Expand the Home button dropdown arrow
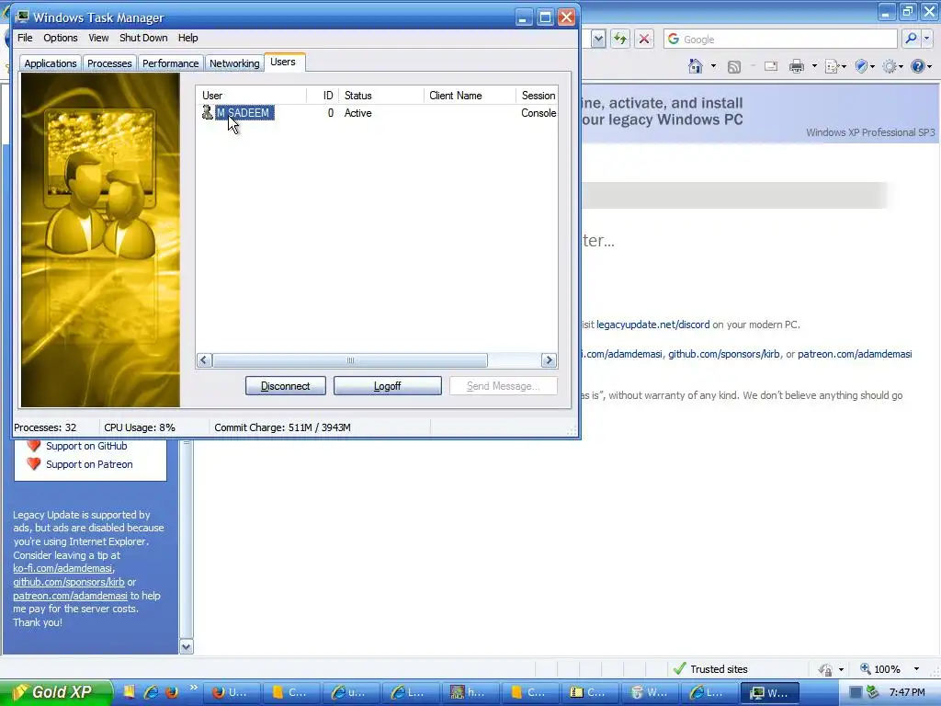Viewport: 941px width, 706px height. click(x=713, y=66)
